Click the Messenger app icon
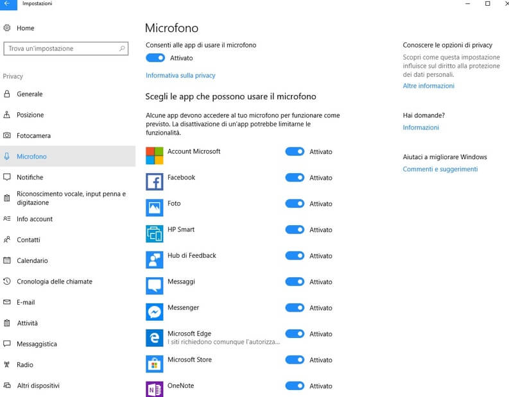This screenshot has height=397, width=509. [155, 312]
